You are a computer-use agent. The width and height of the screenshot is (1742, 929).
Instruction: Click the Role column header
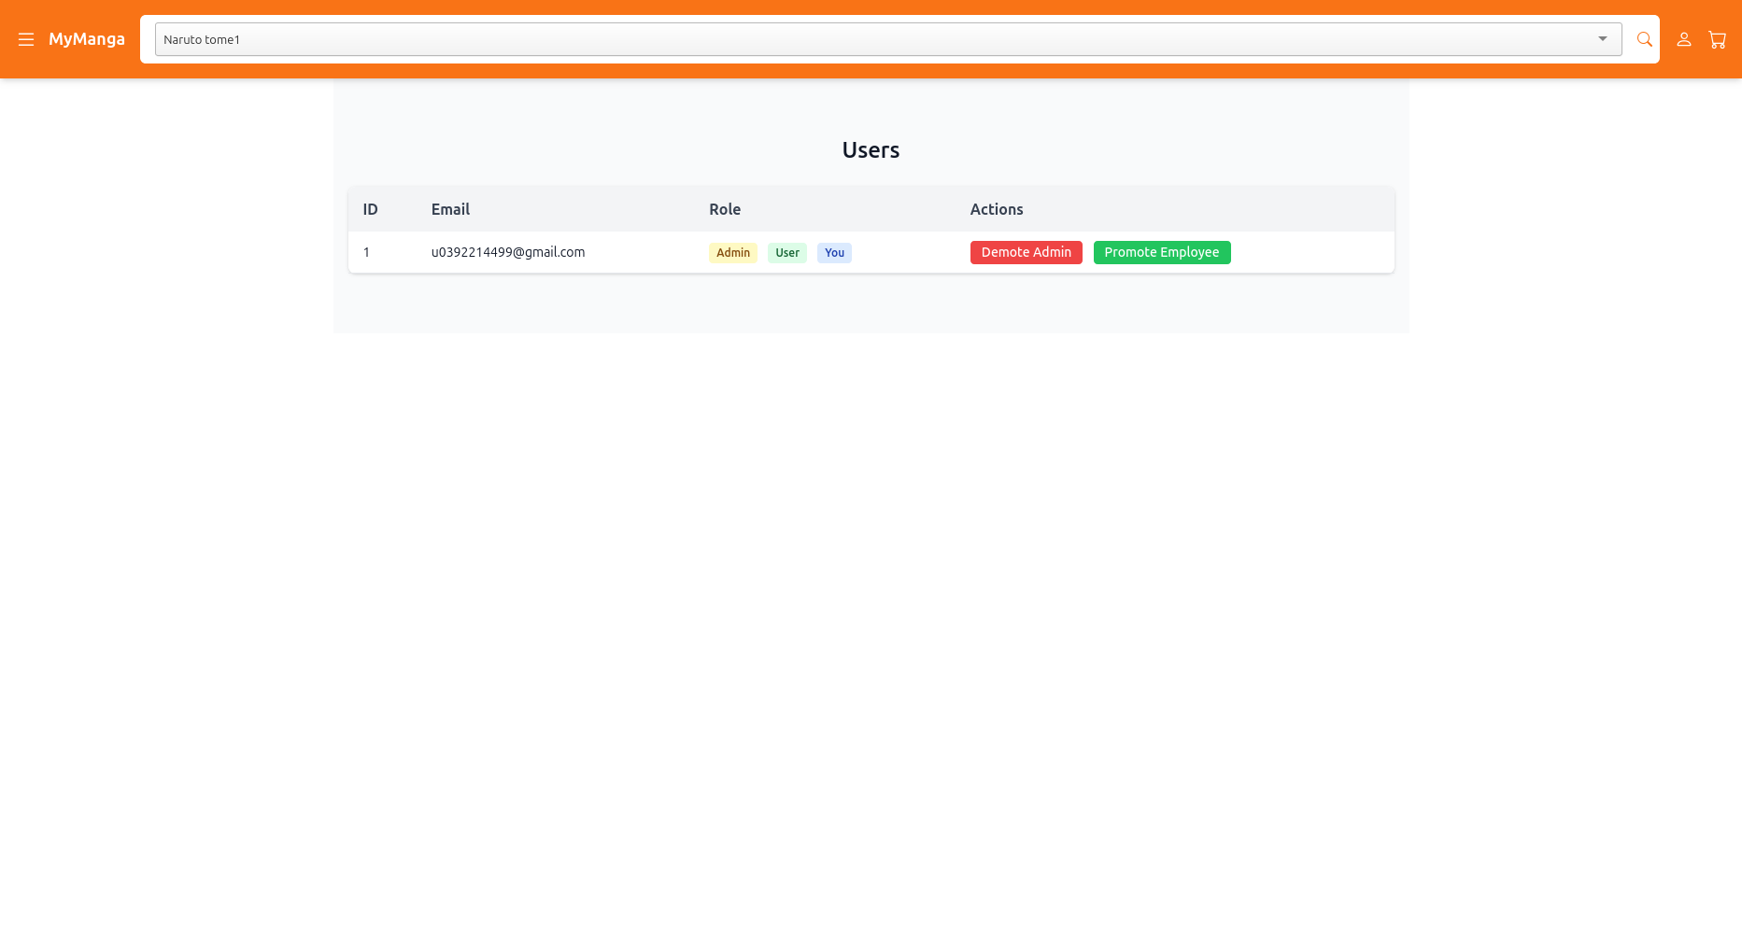[x=724, y=209]
